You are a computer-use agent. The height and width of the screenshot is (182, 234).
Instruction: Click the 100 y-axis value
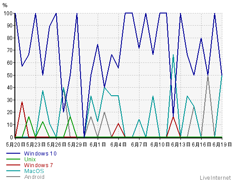8,13
